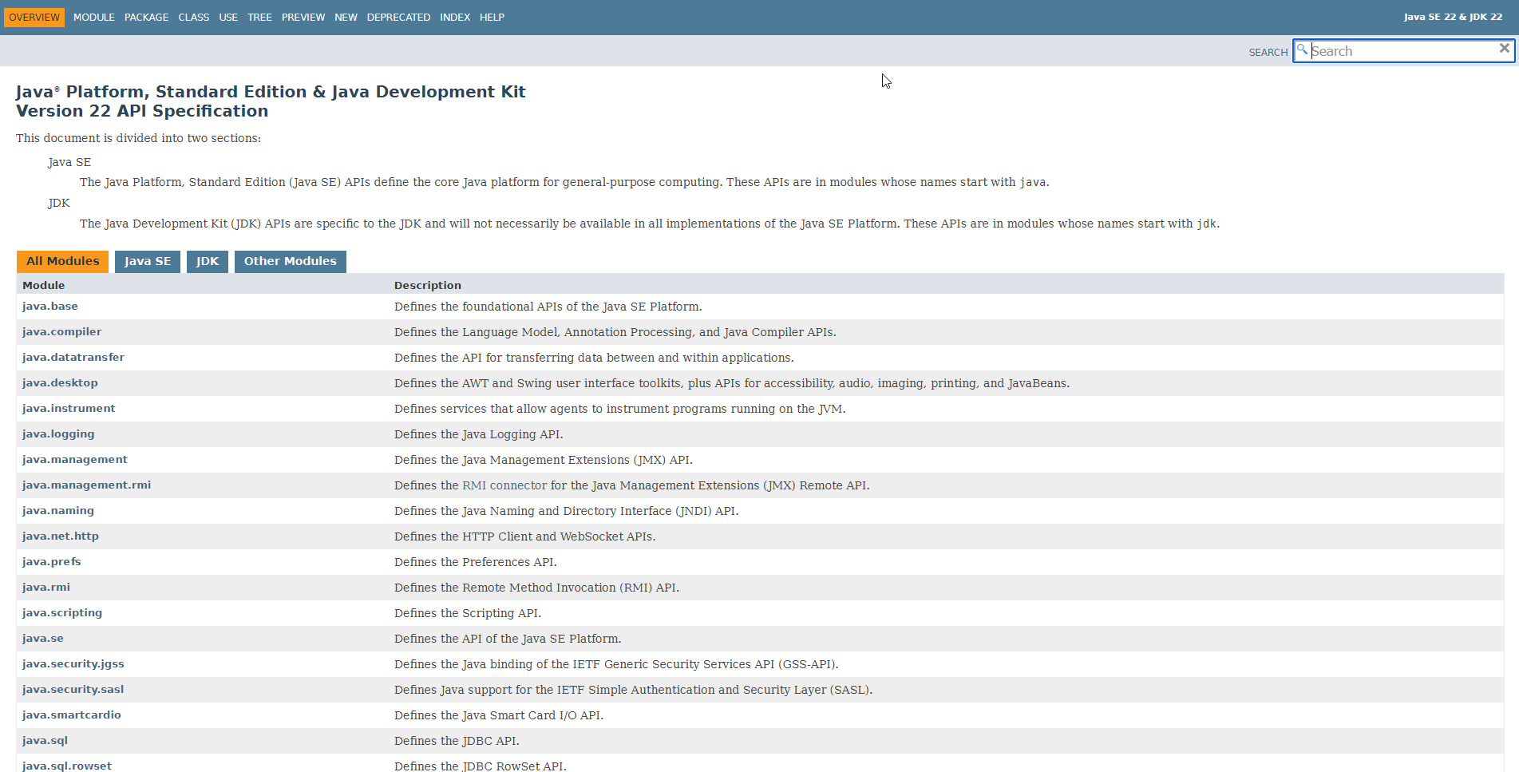The width and height of the screenshot is (1519, 772).
Task: Open the java.instrument module
Action: click(x=69, y=409)
